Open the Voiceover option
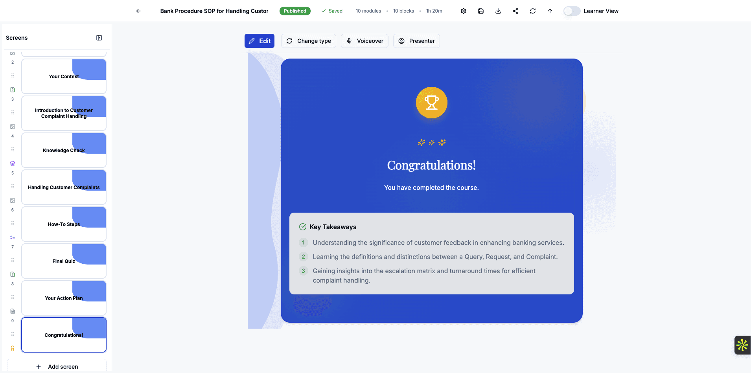The image size is (751, 373). (x=364, y=40)
